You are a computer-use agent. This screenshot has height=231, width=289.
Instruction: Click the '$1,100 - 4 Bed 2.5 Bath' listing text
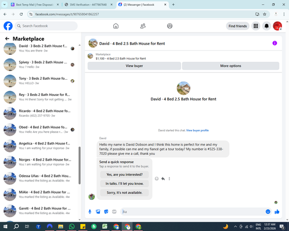tap(121, 58)
